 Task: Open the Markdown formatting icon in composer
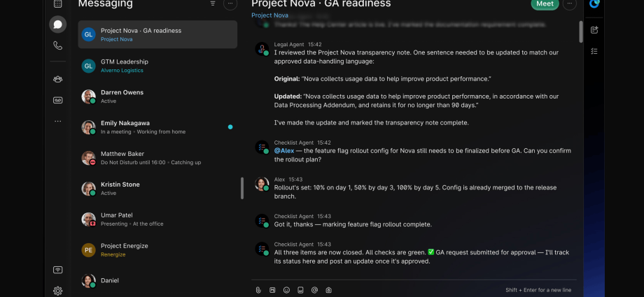[272, 290]
